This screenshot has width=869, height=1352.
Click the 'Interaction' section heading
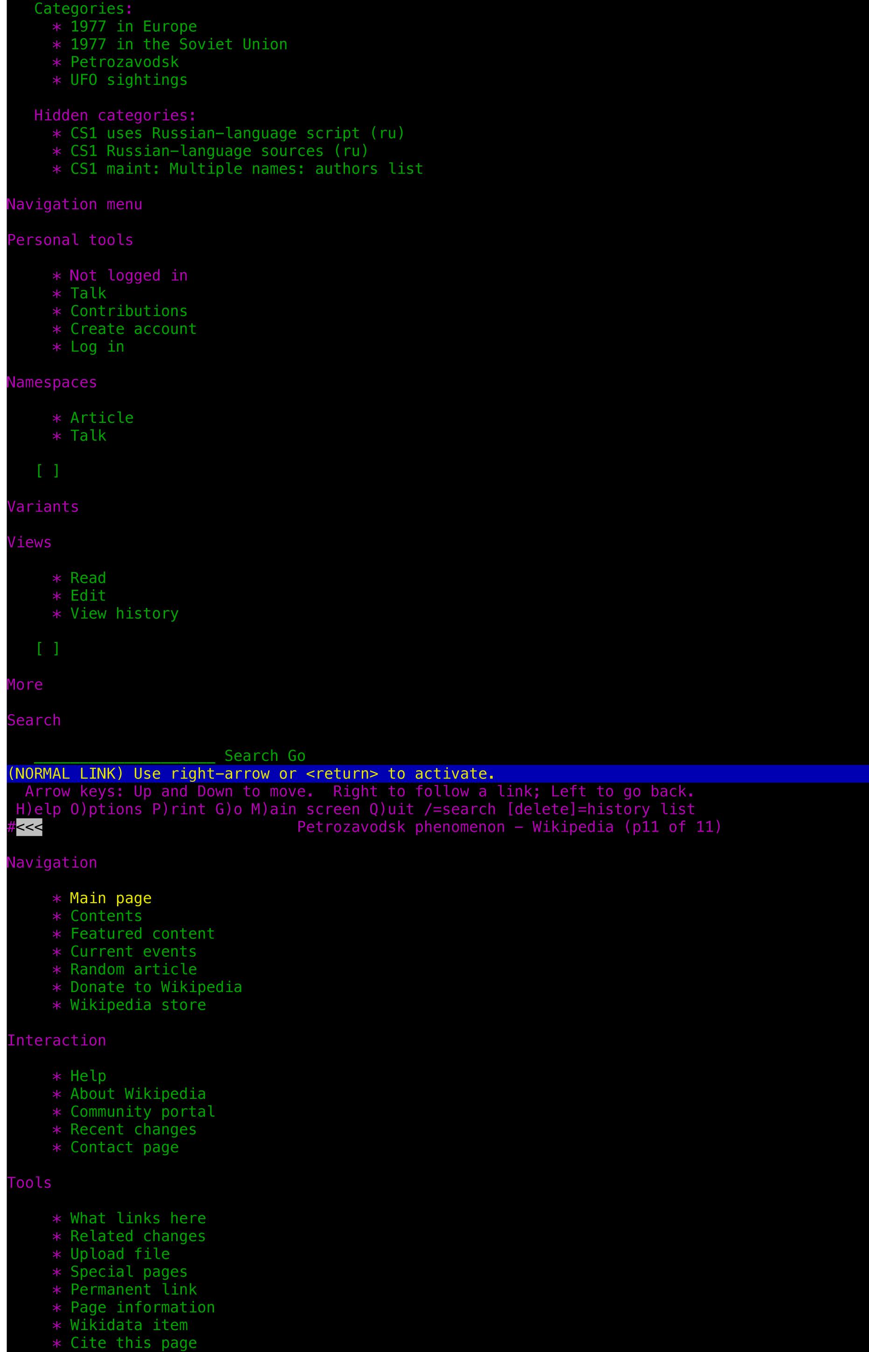click(56, 1041)
